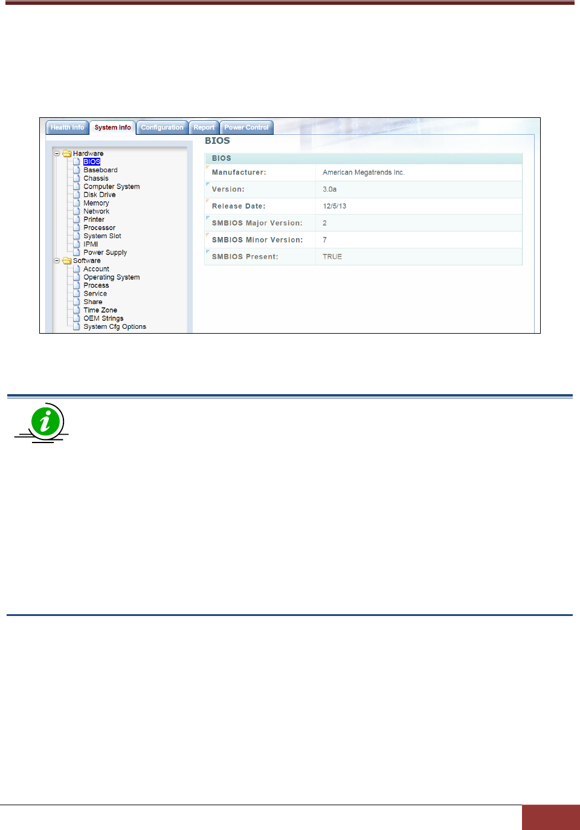Open Power Supply information

[105, 253]
